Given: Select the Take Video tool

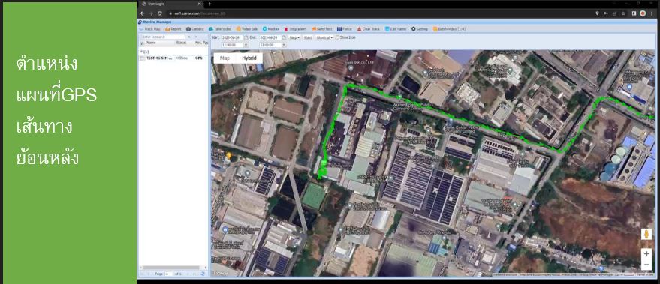Looking at the screenshot, I should pos(220,29).
